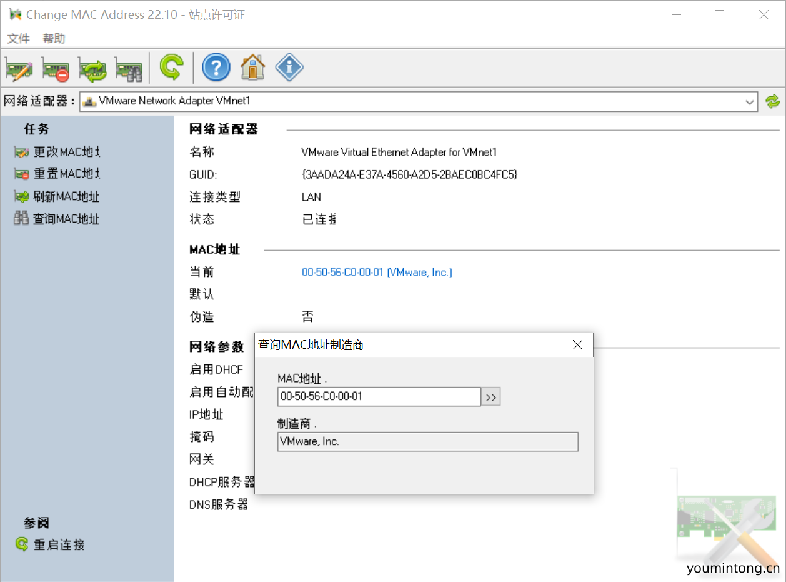The height and width of the screenshot is (582, 786).
Task: Click the about info toolbar icon
Action: [289, 67]
